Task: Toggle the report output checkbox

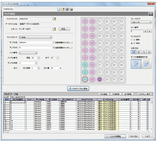Action: point(20,29)
